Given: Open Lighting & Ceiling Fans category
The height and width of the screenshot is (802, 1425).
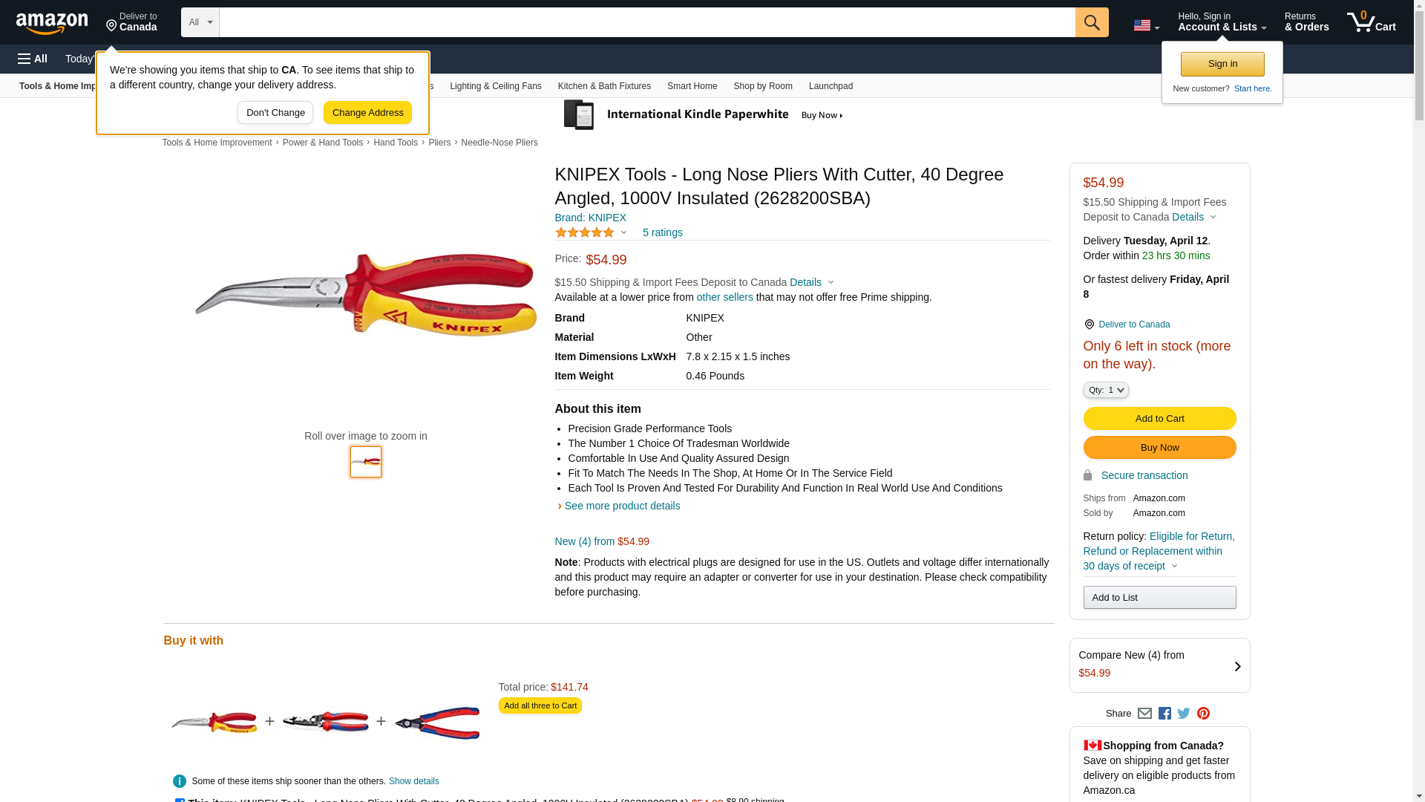Looking at the screenshot, I should point(495,86).
